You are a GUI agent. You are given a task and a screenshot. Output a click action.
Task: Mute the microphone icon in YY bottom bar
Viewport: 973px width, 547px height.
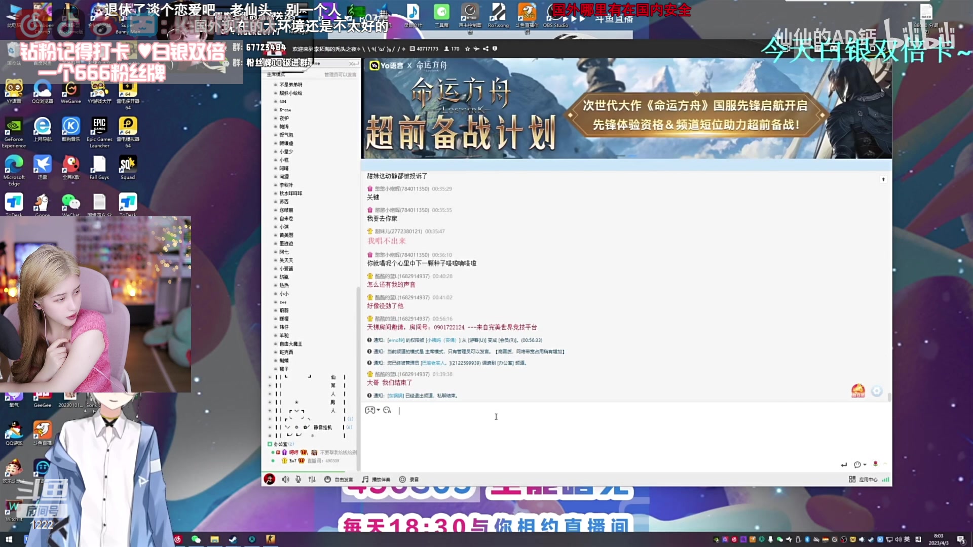[298, 479]
